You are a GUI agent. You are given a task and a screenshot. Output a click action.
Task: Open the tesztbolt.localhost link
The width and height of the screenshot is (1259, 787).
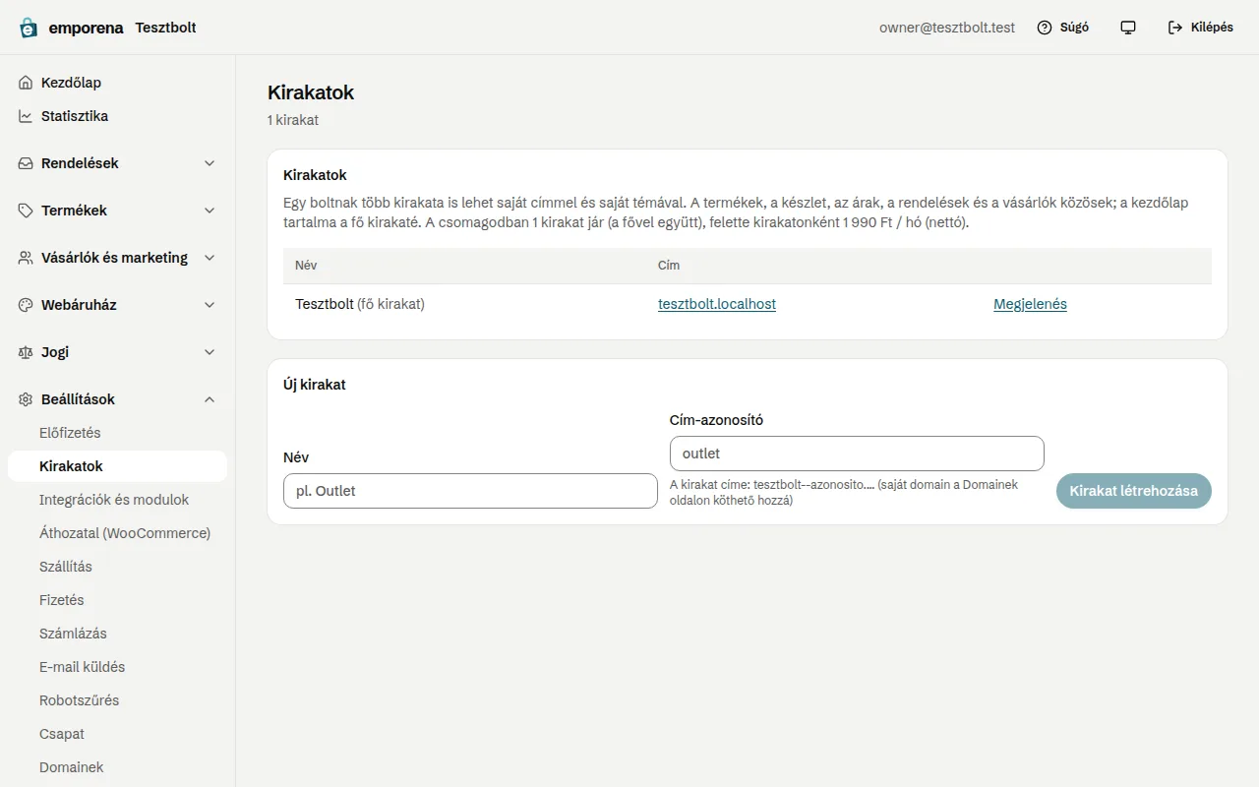[717, 304]
